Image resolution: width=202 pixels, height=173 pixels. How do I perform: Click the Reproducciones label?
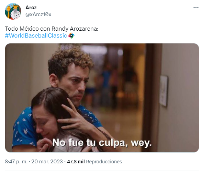pyautogui.click(x=104, y=162)
